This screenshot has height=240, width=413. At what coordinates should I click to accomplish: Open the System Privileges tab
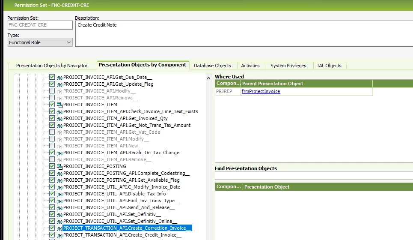tap(288, 66)
